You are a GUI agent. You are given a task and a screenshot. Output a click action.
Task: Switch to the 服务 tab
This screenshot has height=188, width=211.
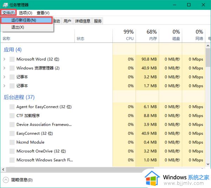98,21
